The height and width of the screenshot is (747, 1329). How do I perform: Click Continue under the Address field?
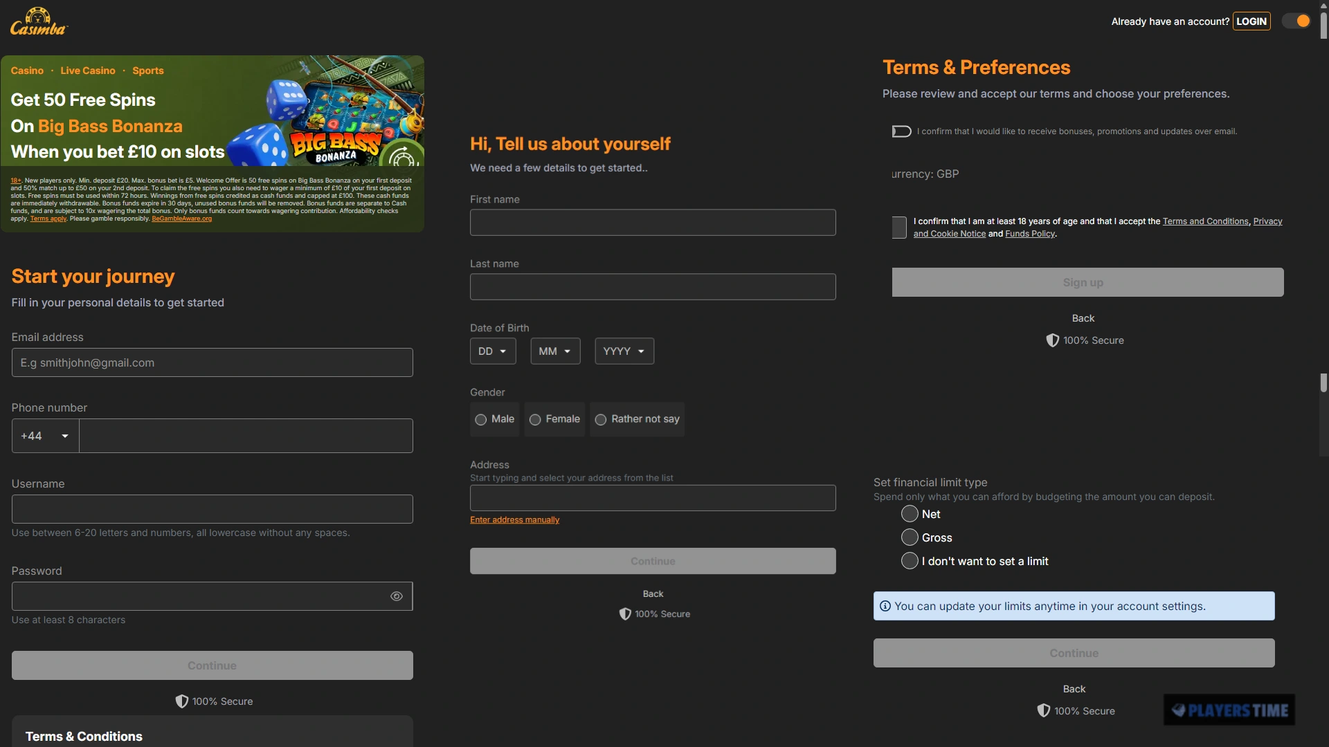tap(653, 561)
